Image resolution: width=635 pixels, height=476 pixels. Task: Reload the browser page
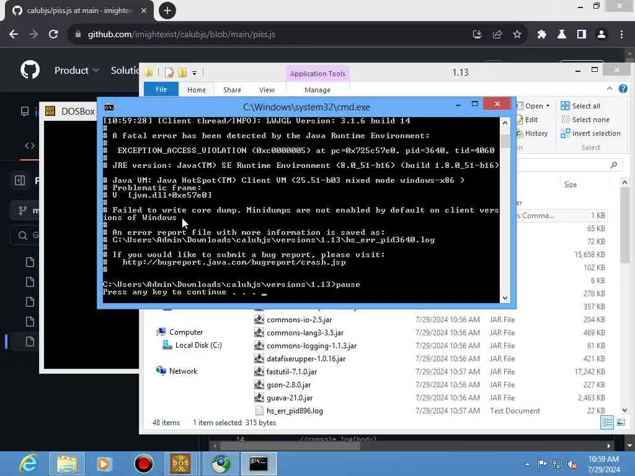(x=53, y=35)
